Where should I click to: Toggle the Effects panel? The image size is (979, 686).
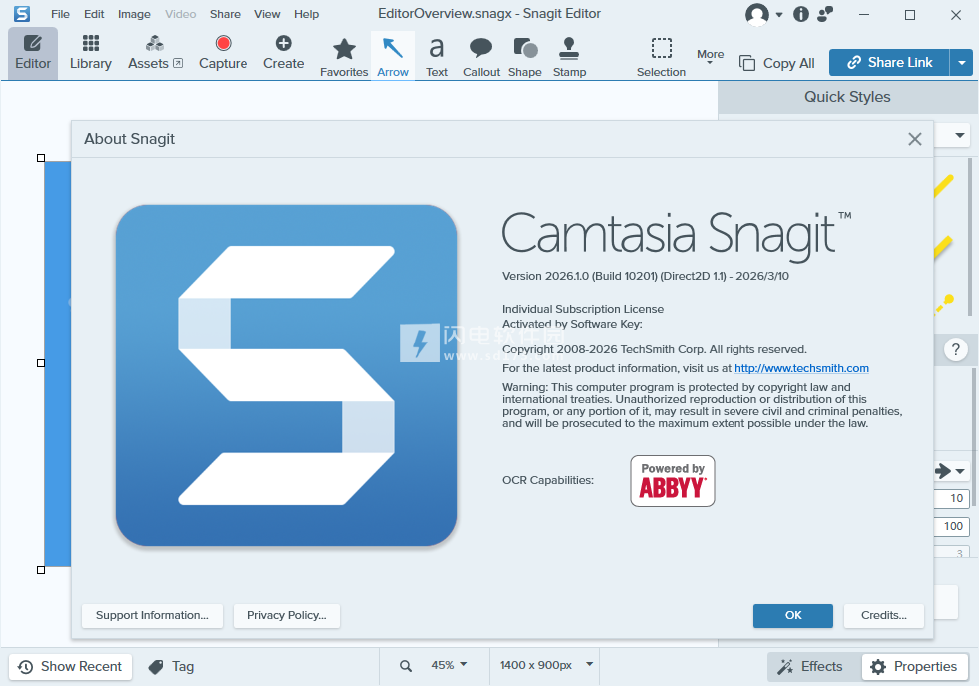809,666
